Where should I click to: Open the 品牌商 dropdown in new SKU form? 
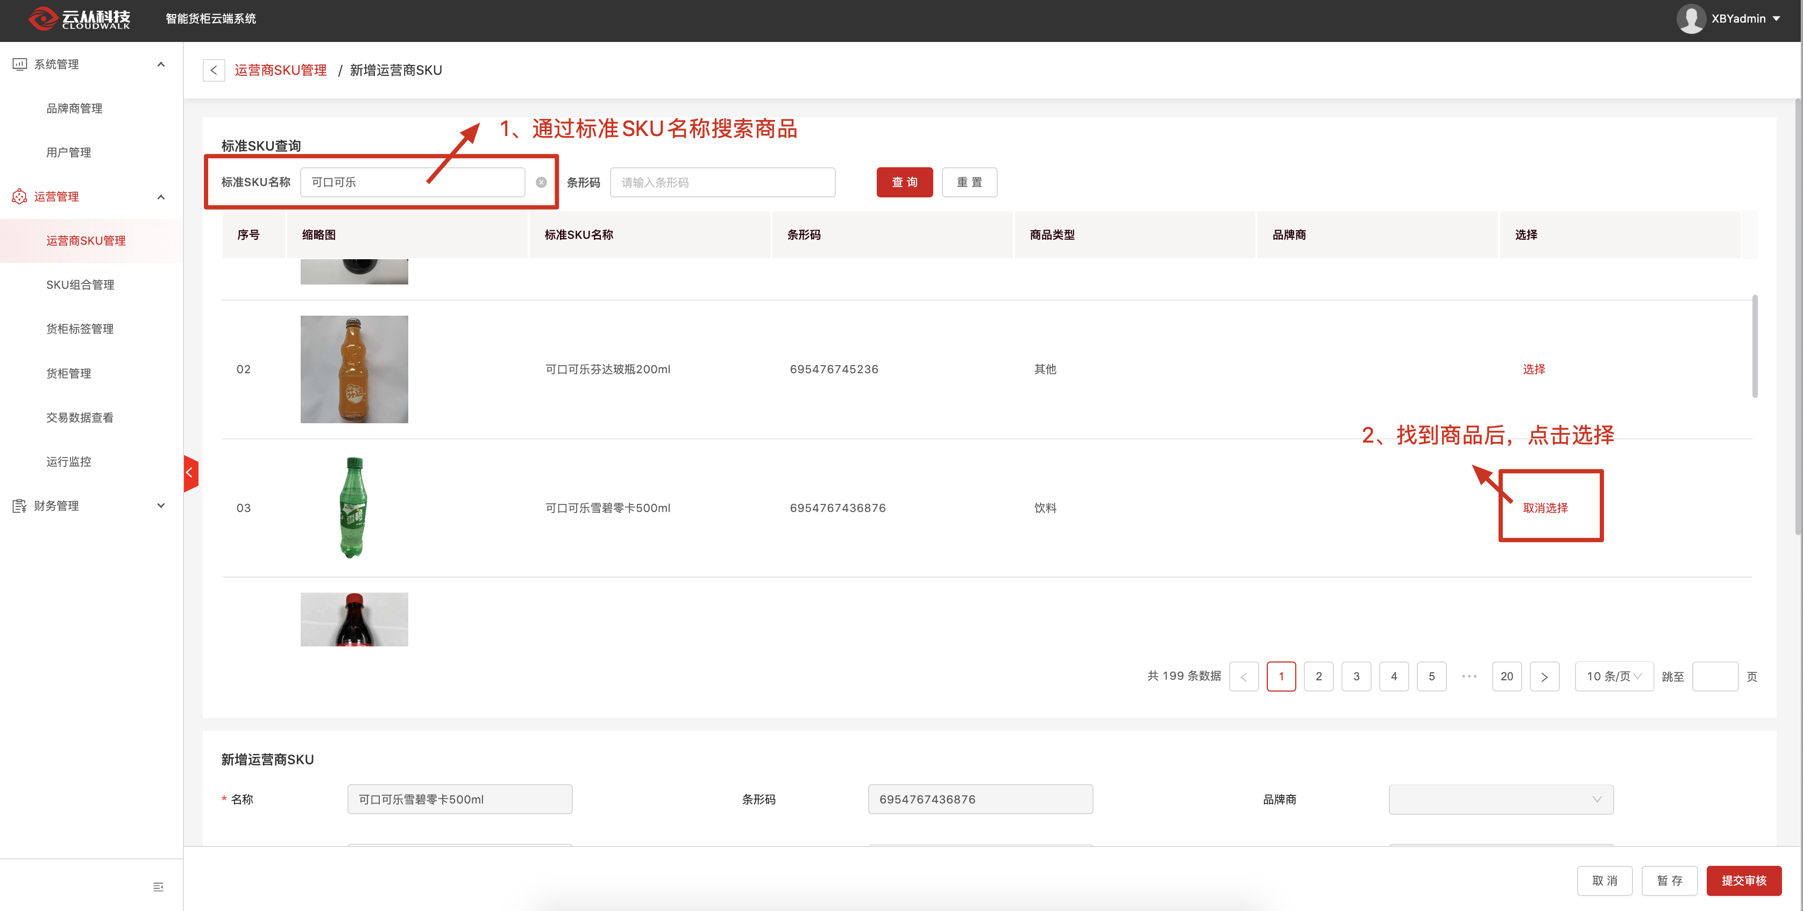click(x=1501, y=799)
